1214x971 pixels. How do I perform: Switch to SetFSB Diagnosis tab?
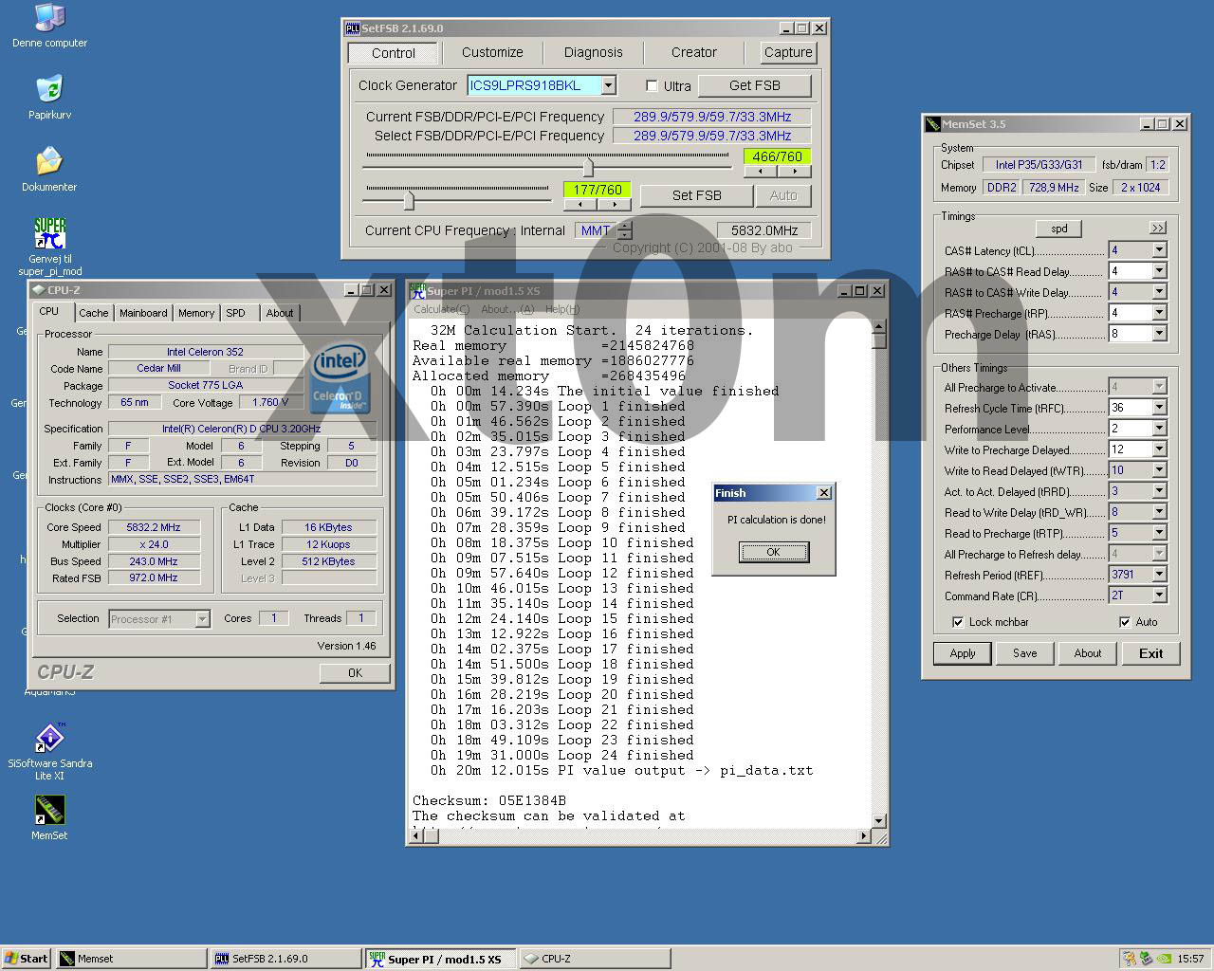(x=594, y=52)
